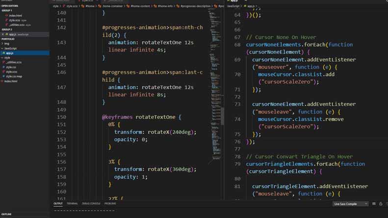Click line number 81 in right editor
This screenshot has width=388, height=218.
tap(237, 186)
